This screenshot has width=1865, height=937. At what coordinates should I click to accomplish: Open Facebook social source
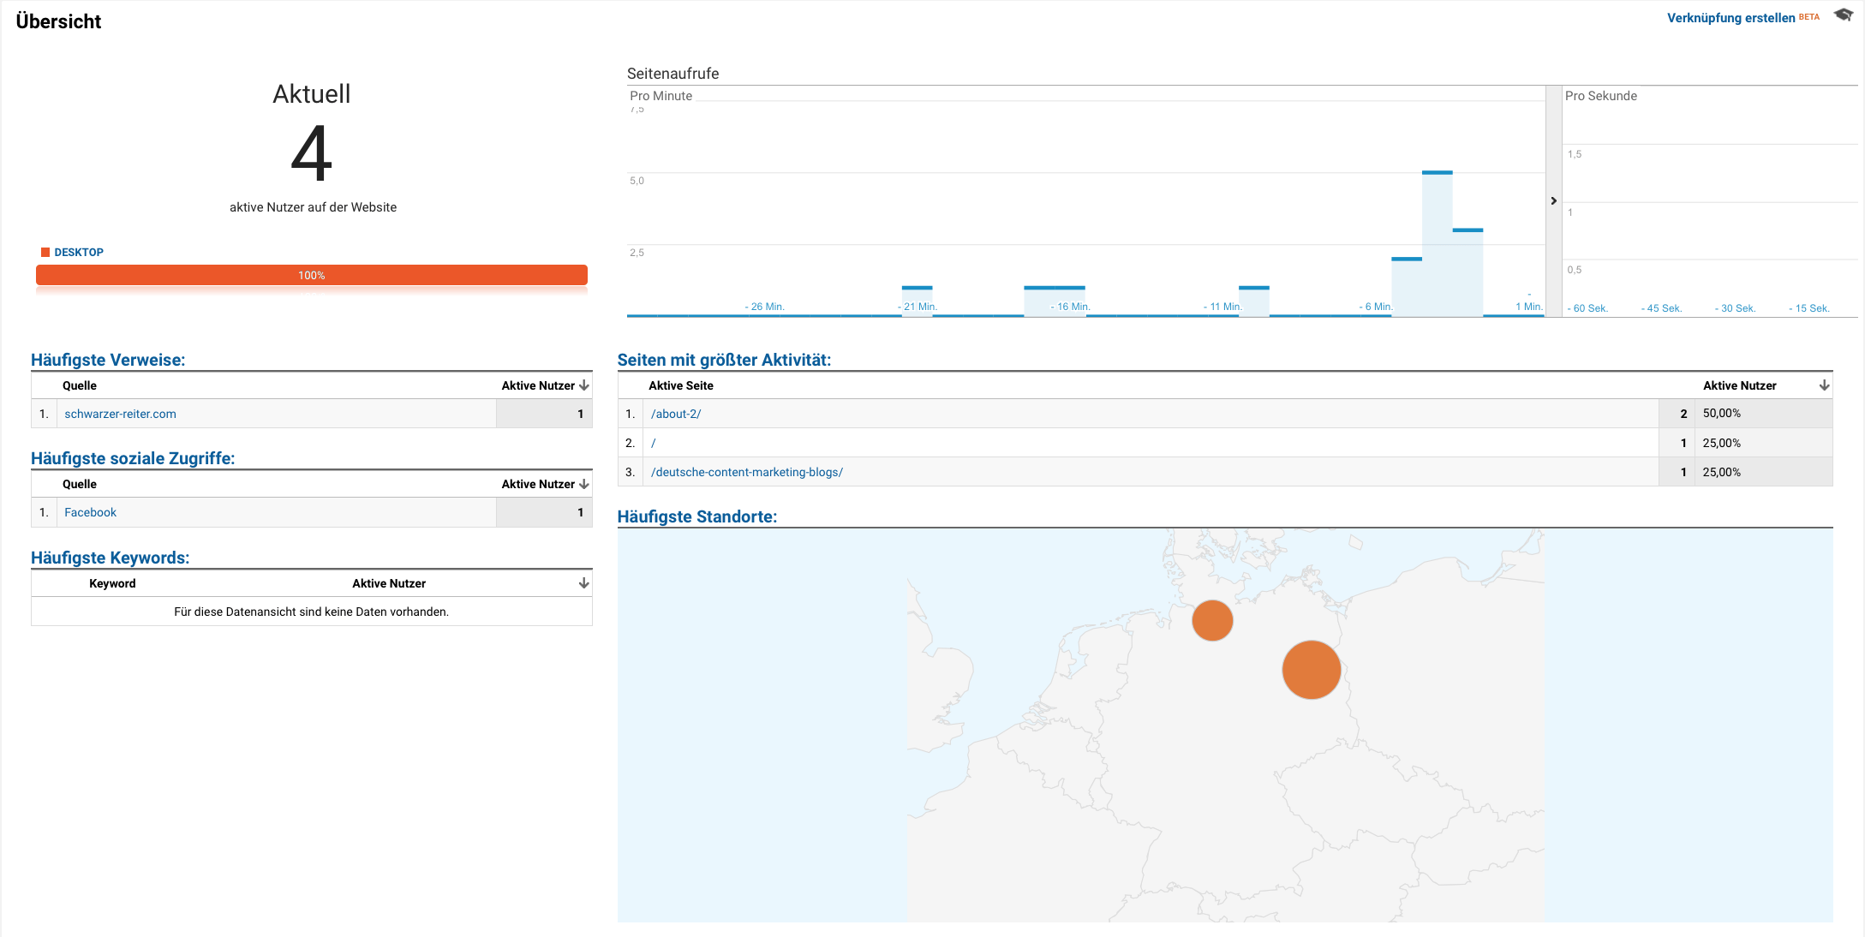[x=90, y=512]
